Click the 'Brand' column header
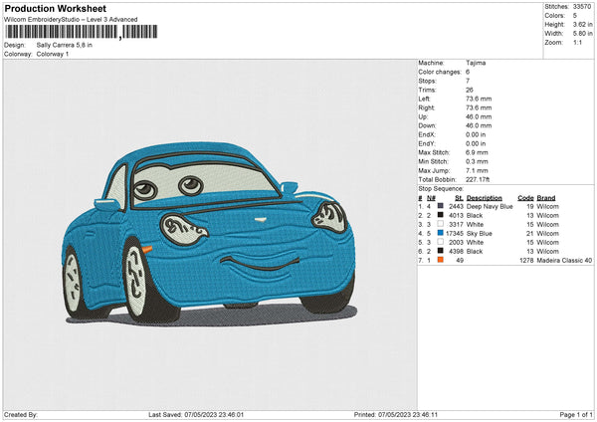This screenshot has width=597, height=422. (546, 198)
